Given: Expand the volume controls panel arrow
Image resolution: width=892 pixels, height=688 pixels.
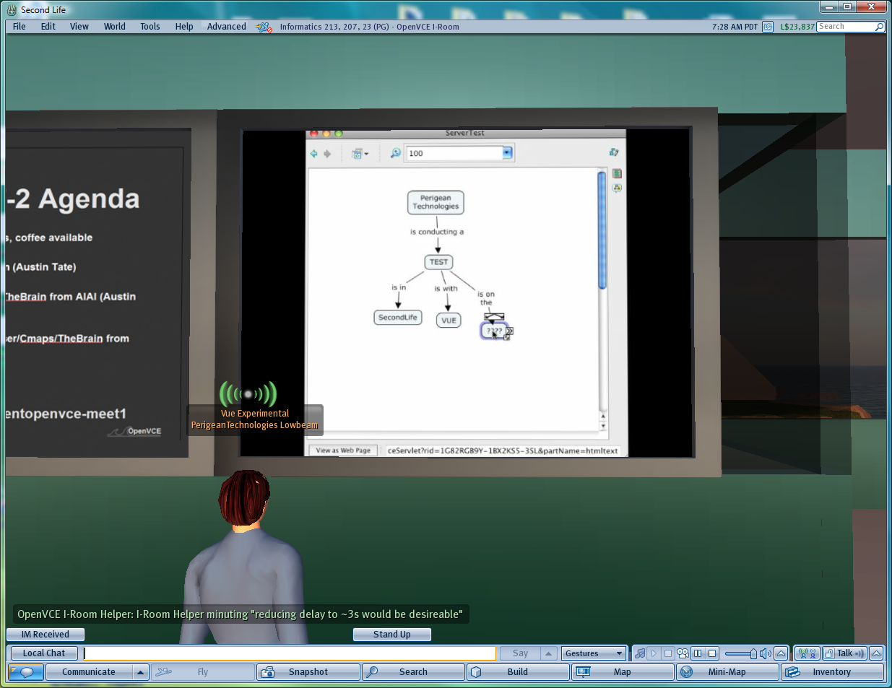Looking at the screenshot, I should tap(781, 653).
